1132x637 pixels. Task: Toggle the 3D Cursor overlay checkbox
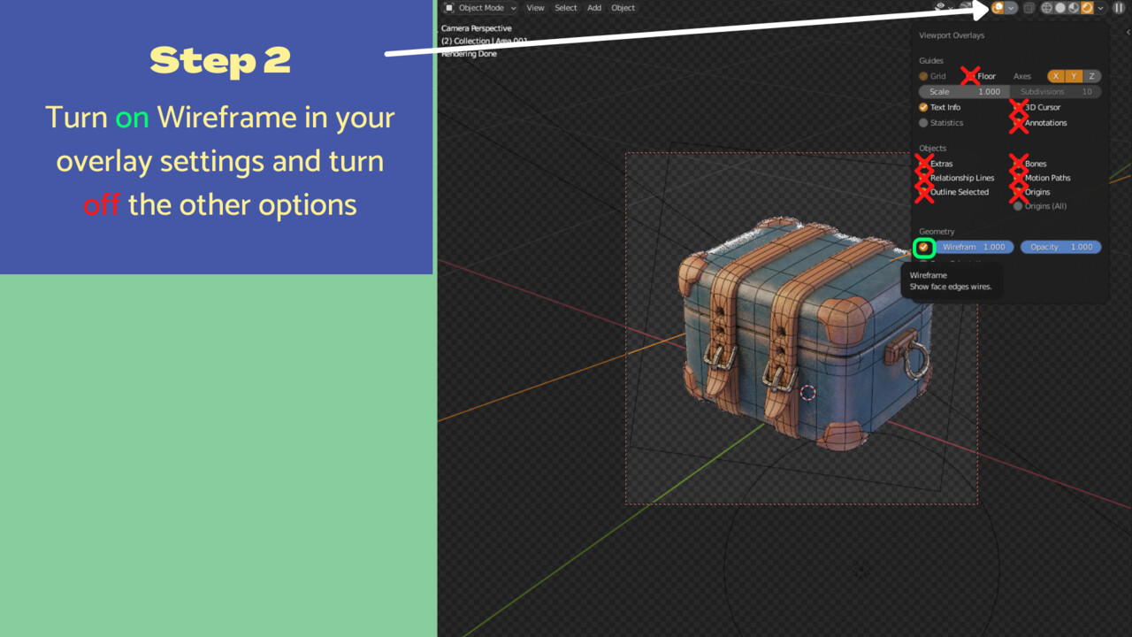point(1018,107)
